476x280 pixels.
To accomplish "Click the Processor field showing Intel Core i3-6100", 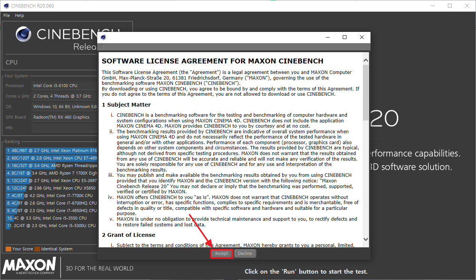I will point(65,86).
